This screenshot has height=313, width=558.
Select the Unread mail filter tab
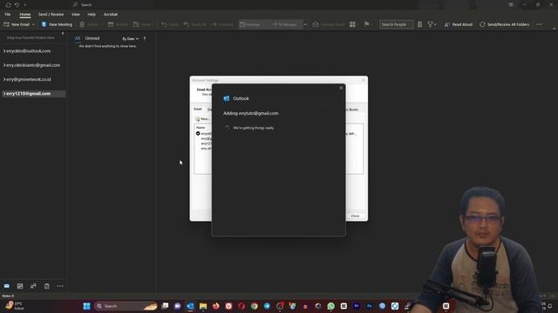(x=92, y=38)
